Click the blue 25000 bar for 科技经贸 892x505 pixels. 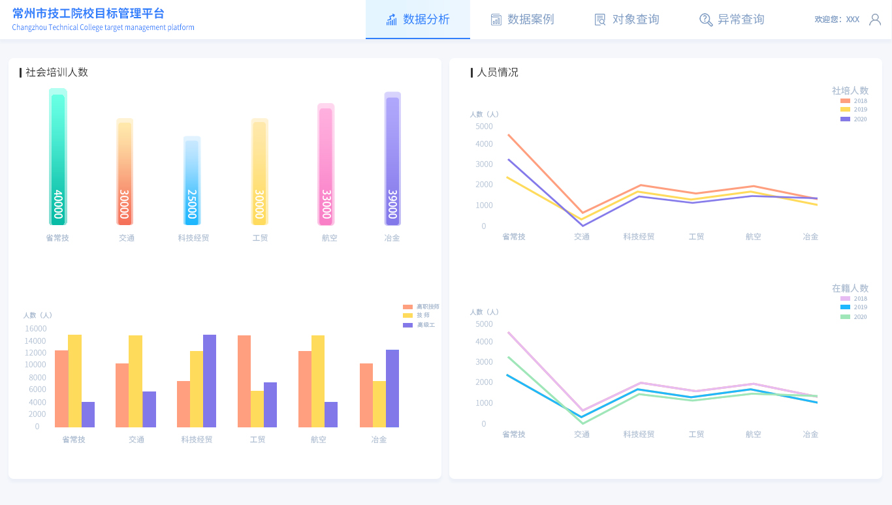pyautogui.click(x=192, y=183)
